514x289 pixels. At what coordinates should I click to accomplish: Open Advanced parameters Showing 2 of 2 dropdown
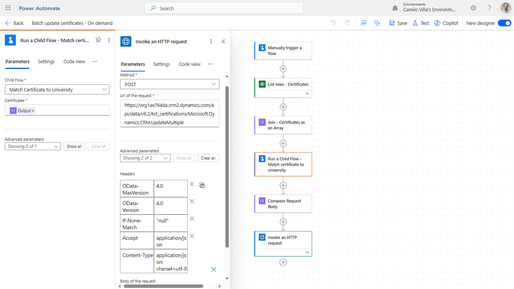click(145, 158)
